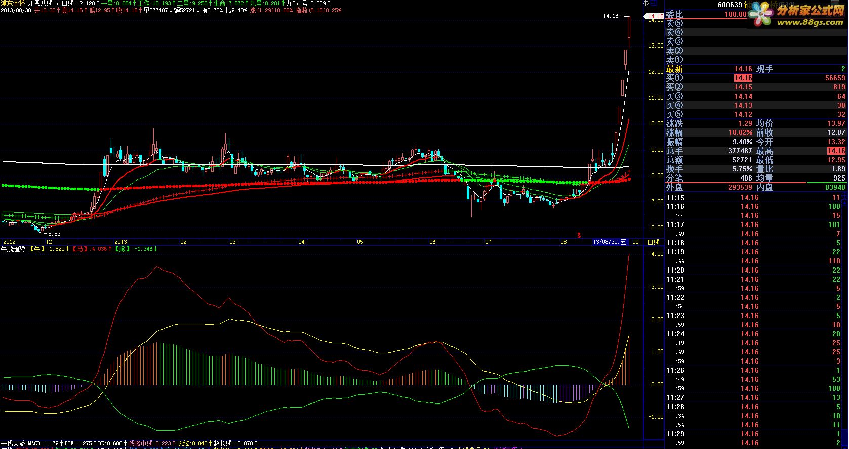Select the 卖③ order row
The width and height of the screenshot is (849, 449).
pyautogui.click(x=756, y=41)
